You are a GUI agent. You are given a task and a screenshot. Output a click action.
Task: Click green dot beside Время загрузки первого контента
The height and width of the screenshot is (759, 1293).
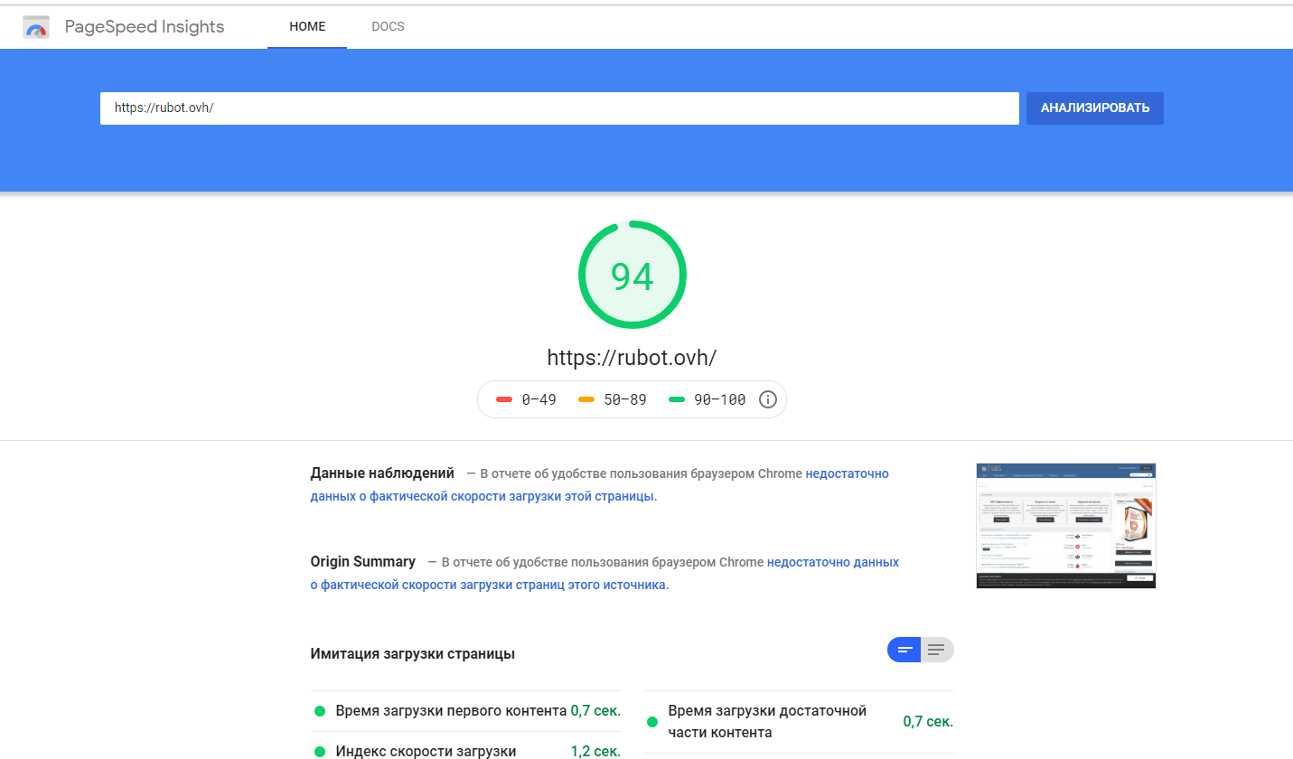319,711
